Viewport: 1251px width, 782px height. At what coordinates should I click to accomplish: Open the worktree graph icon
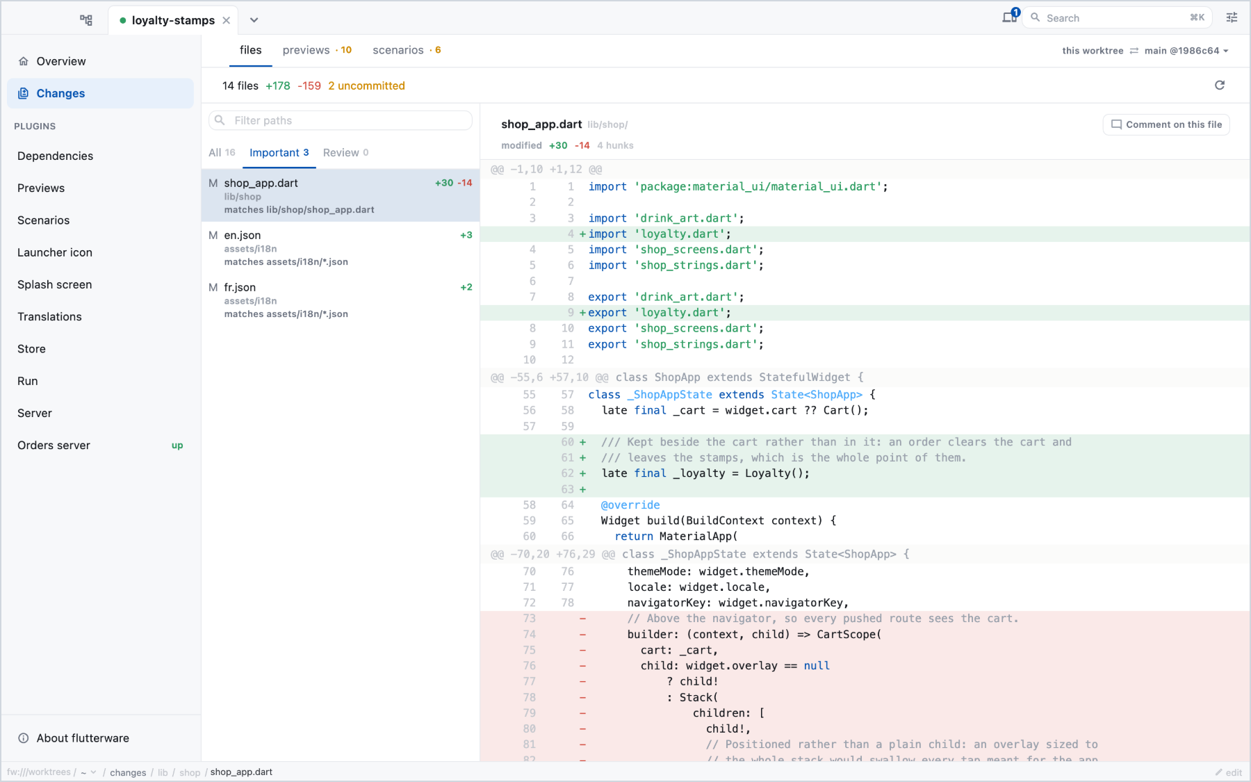click(x=86, y=20)
